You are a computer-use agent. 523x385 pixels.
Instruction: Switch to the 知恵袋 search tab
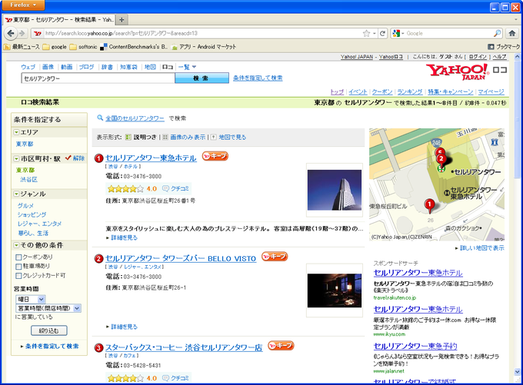point(128,67)
